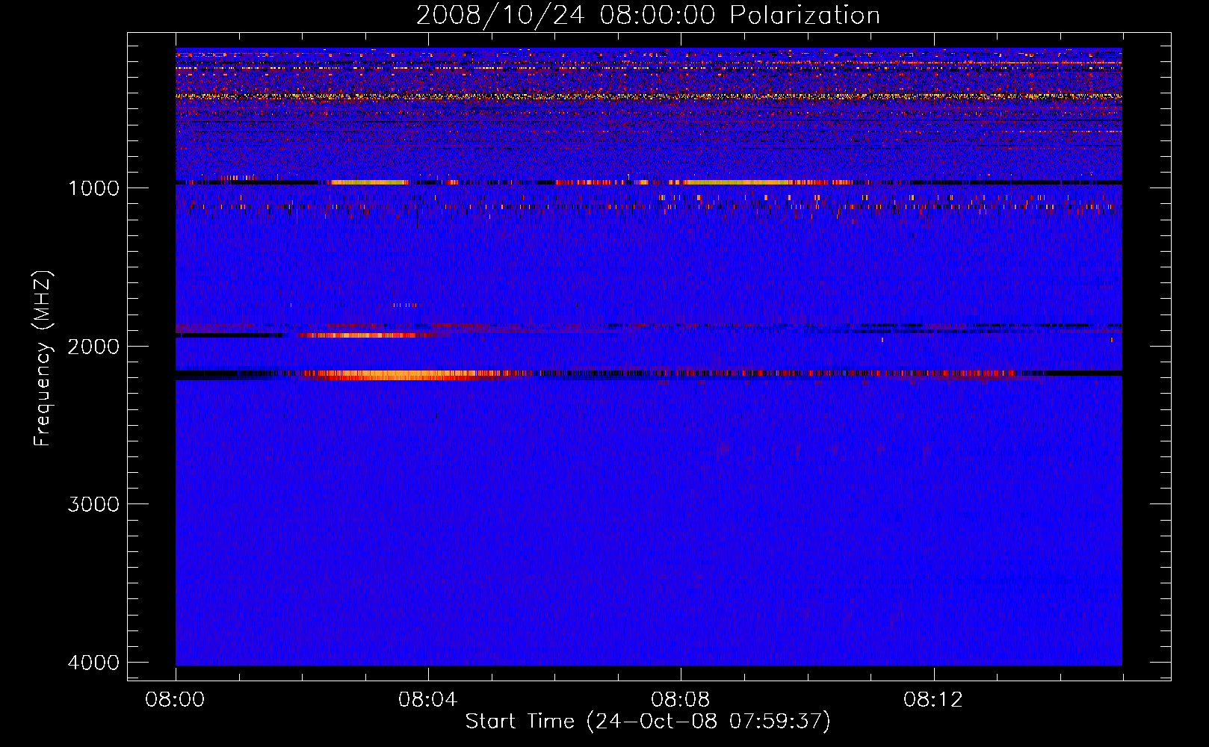Click the 08:00 time tick label
1209x747 pixels.
coord(175,700)
